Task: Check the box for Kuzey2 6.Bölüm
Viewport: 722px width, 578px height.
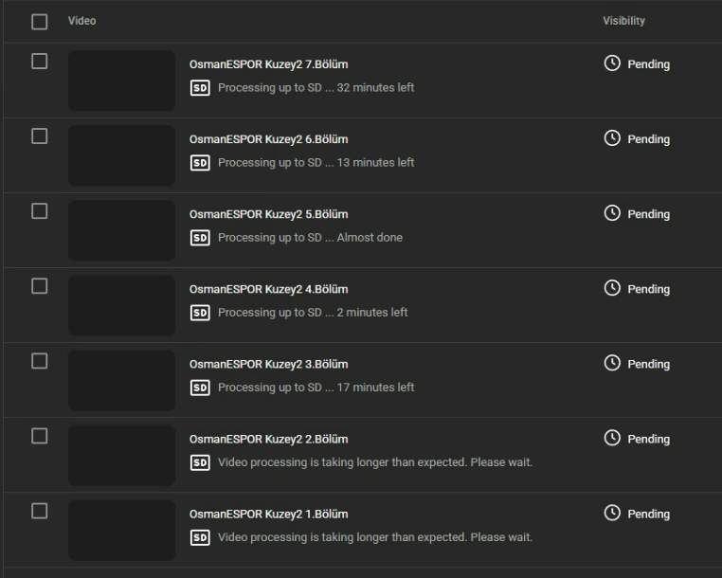Action: [x=39, y=136]
